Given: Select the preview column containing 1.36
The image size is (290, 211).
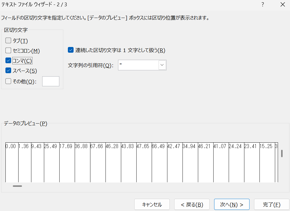Looking at the screenshot, I should (25, 162).
